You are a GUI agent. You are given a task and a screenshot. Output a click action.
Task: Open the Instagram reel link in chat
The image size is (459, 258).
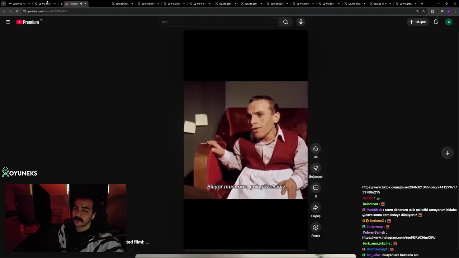[399, 238]
